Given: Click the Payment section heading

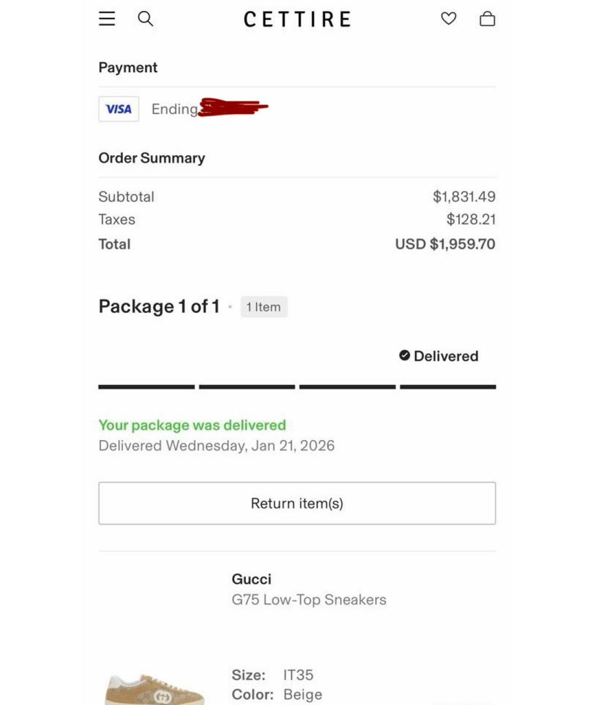Looking at the screenshot, I should pos(128,67).
